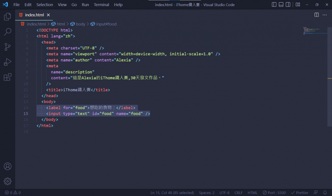This screenshot has width=332, height=196.
Task: Open the File menu
Action: 17,5
